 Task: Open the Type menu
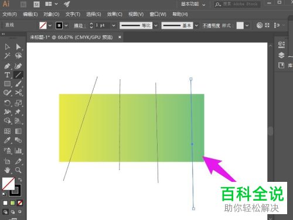[x=73, y=14]
